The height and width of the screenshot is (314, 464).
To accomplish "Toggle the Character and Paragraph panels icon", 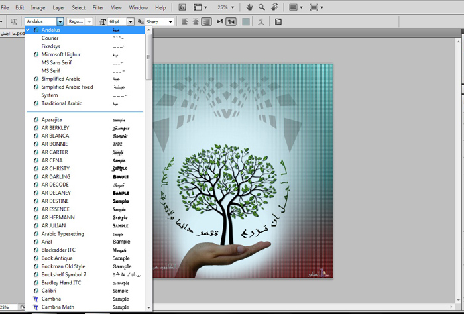I will click(278, 21).
